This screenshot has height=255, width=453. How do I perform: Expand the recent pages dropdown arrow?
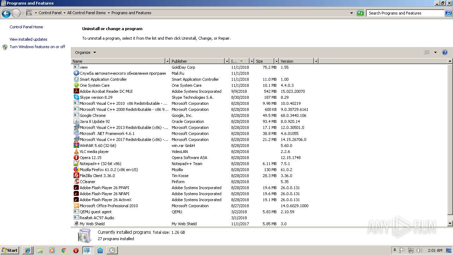click(x=23, y=13)
